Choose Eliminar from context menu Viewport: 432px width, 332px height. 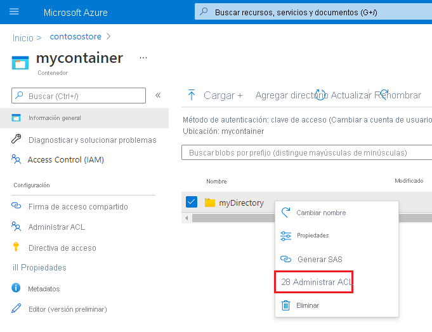[x=308, y=305]
